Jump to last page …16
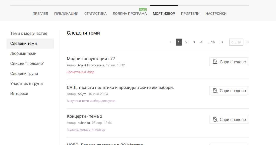Viewport: 276px width, 145px height. [x=211, y=42]
